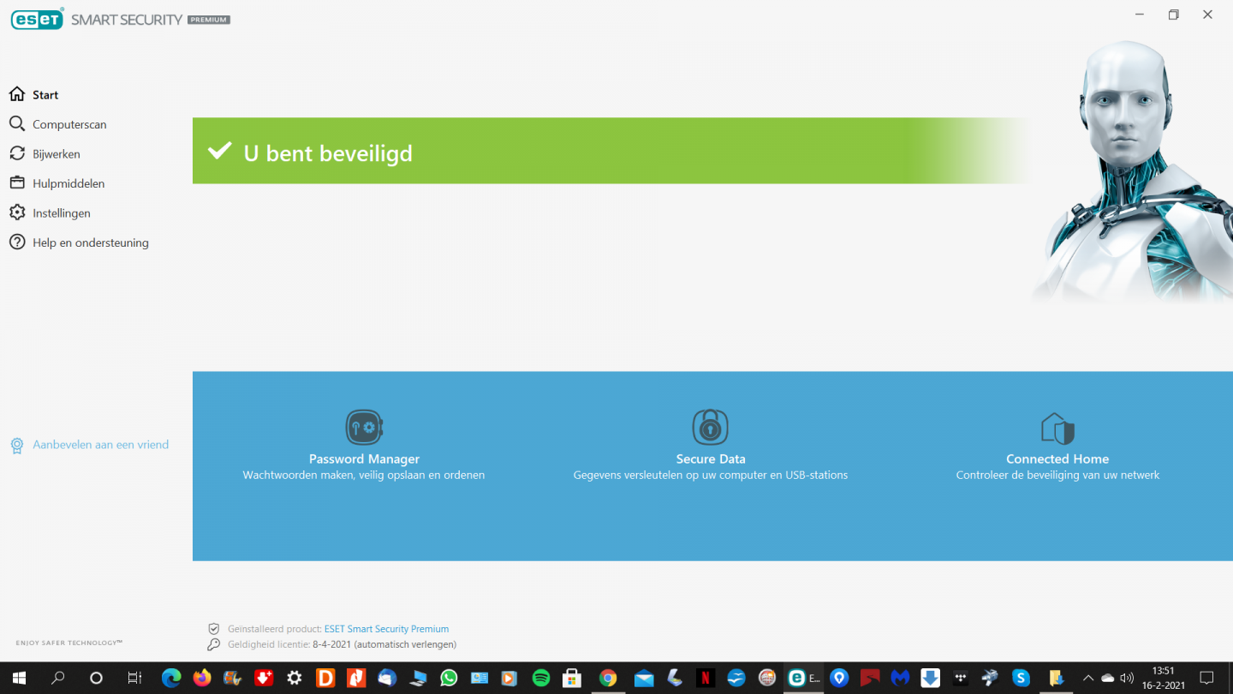Image resolution: width=1233 pixels, height=694 pixels.
Task: Click the shield icon beside Geinstalleerd product
Action: pos(214,629)
